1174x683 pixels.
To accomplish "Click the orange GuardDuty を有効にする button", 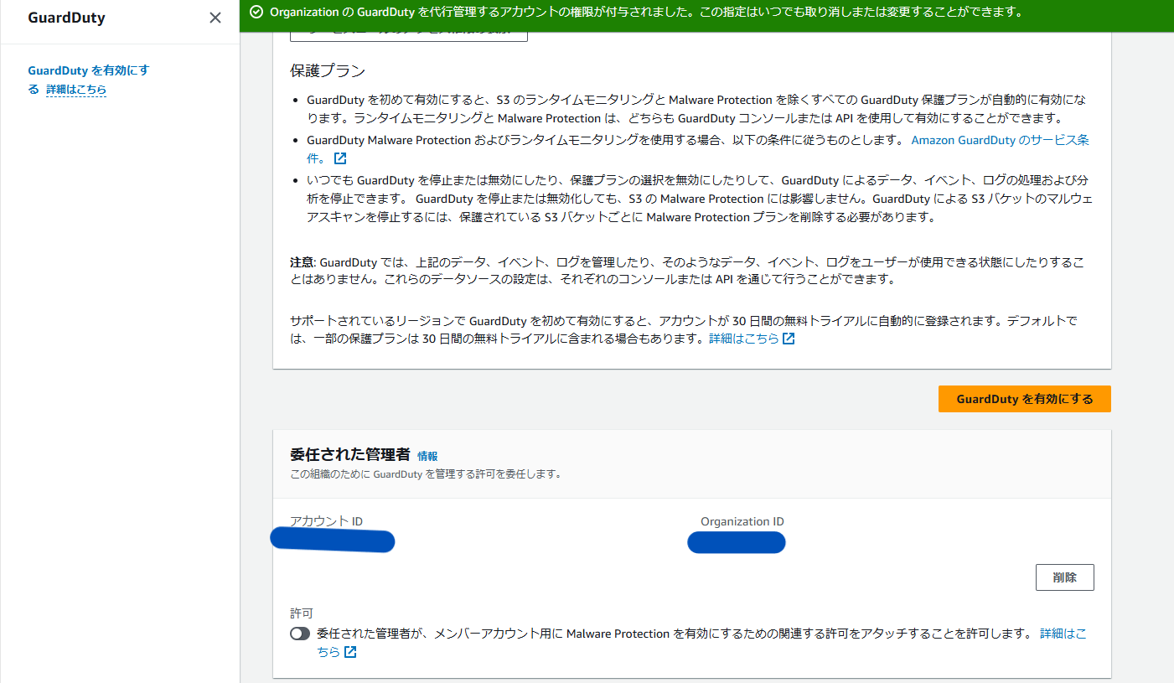I will pyautogui.click(x=1024, y=399).
